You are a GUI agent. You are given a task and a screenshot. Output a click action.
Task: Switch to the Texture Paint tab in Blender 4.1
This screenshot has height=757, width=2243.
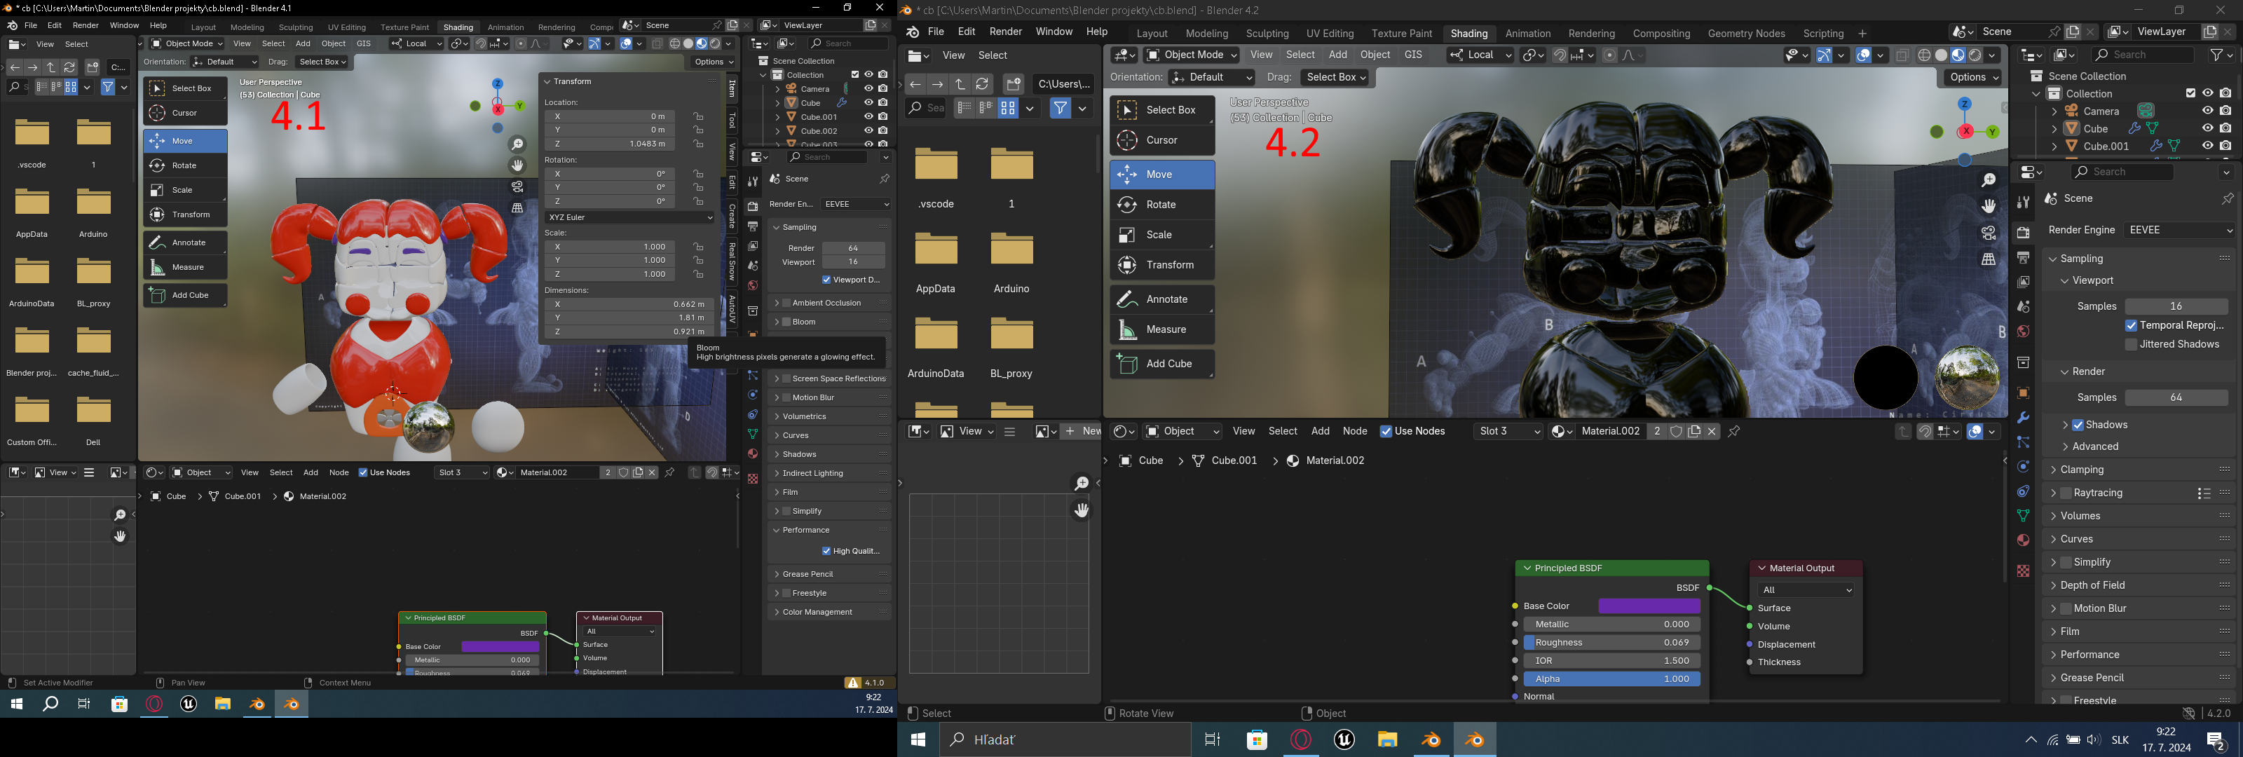405,27
